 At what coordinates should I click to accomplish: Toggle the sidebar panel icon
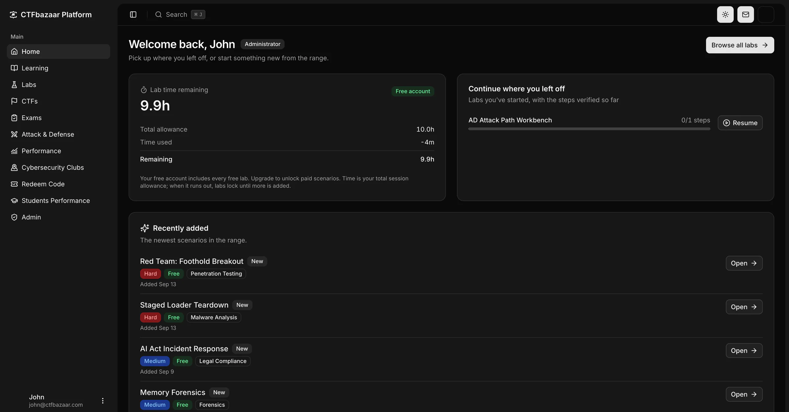tap(133, 14)
